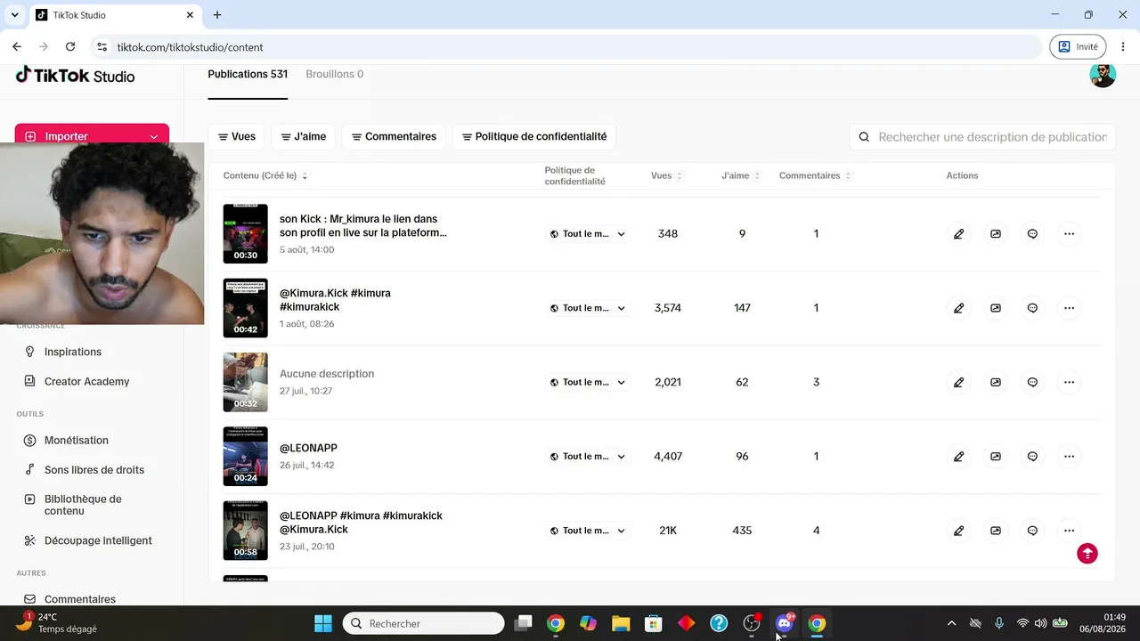
Task: Click the TikTok Studio logo
Action: tap(75, 76)
